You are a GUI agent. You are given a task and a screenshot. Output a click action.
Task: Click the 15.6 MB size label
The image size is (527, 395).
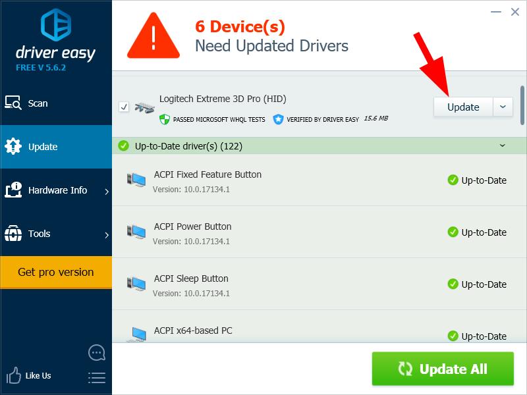[376, 118]
